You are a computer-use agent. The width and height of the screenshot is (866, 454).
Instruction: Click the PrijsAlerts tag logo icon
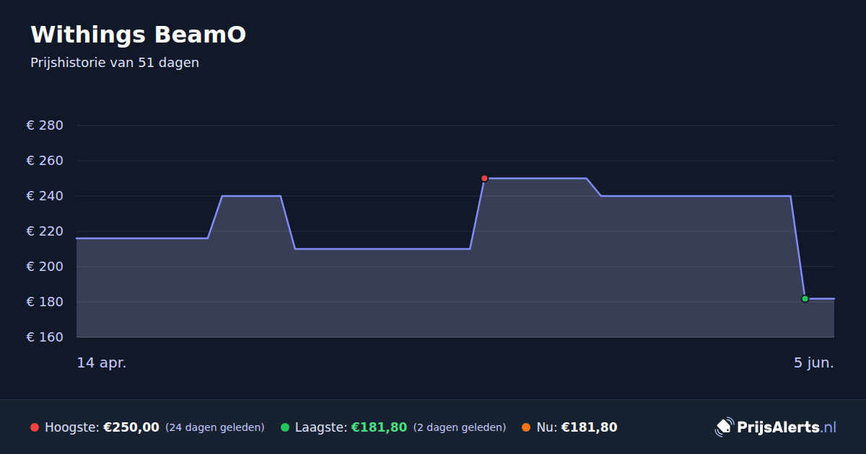(x=724, y=427)
